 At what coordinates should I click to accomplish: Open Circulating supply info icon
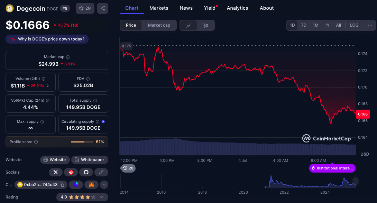pyautogui.click(x=98, y=122)
